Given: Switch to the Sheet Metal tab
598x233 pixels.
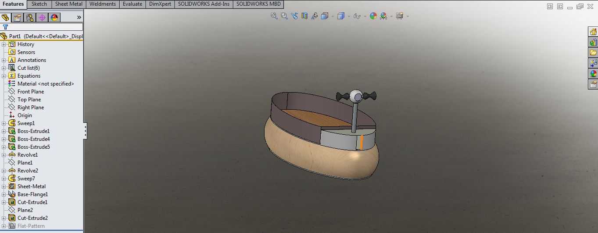Looking at the screenshot, I should click(68, 4).
